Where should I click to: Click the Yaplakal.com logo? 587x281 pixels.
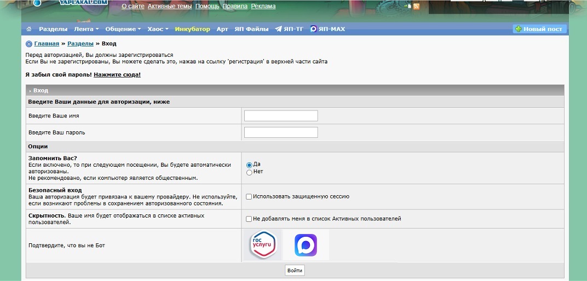point(82,3)
